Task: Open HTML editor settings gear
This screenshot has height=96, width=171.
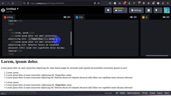Action: pos(65,17)
